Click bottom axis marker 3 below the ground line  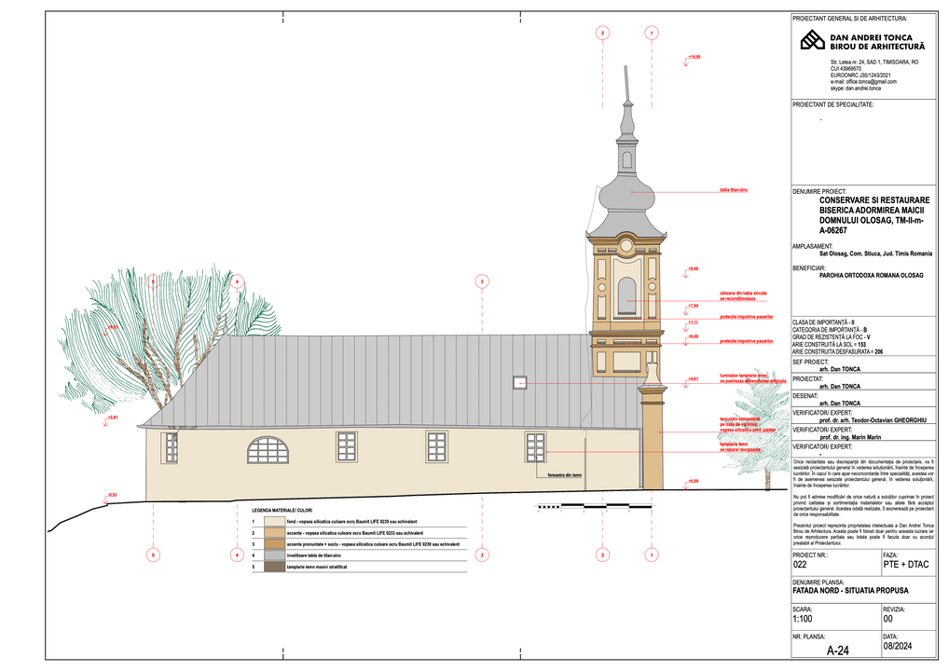[481, 555]
